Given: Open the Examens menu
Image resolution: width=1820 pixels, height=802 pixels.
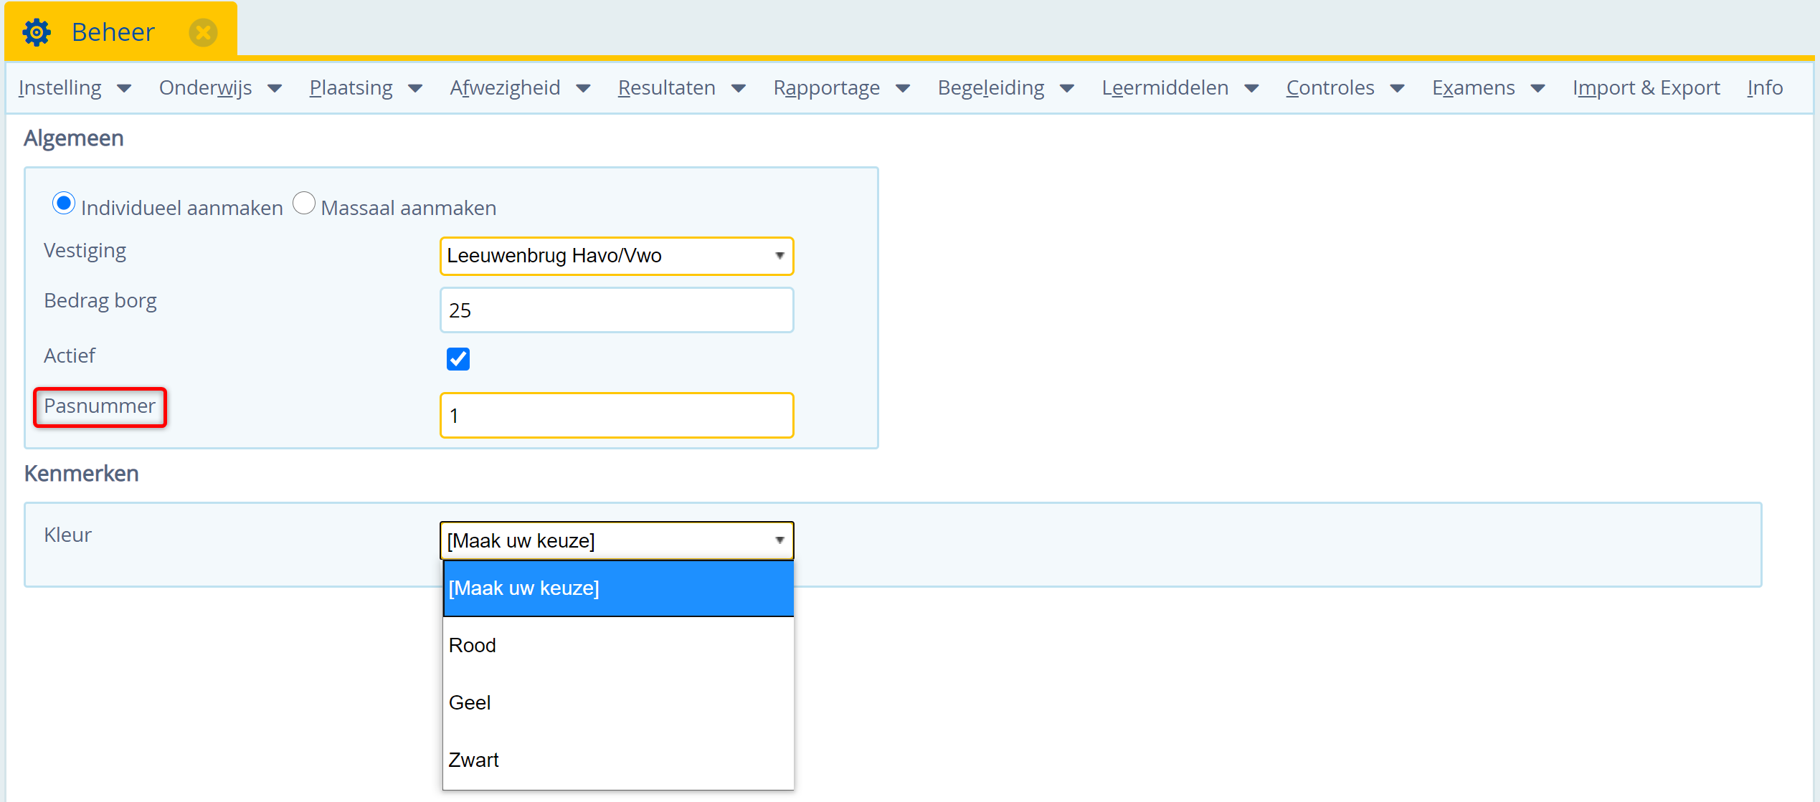Looking at the screenshot, I should tap(1474, 87).
